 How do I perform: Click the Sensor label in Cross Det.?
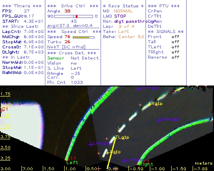tap(56, 58)
